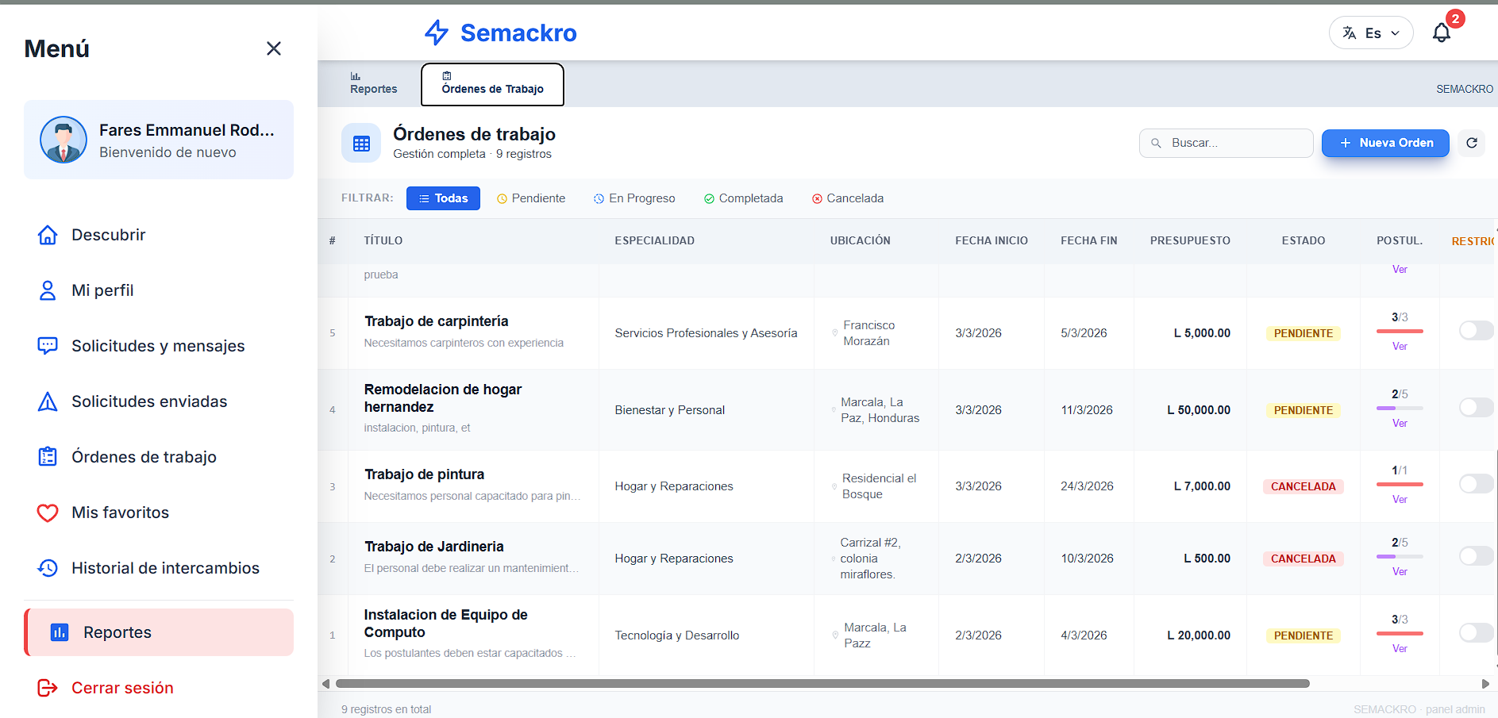Click the table grid icon near heading
This screenshot has width=1498, height=718.
361,144
